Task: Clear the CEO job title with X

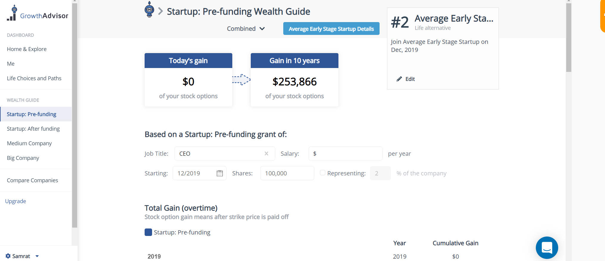Action: click(x=266, y=154)
